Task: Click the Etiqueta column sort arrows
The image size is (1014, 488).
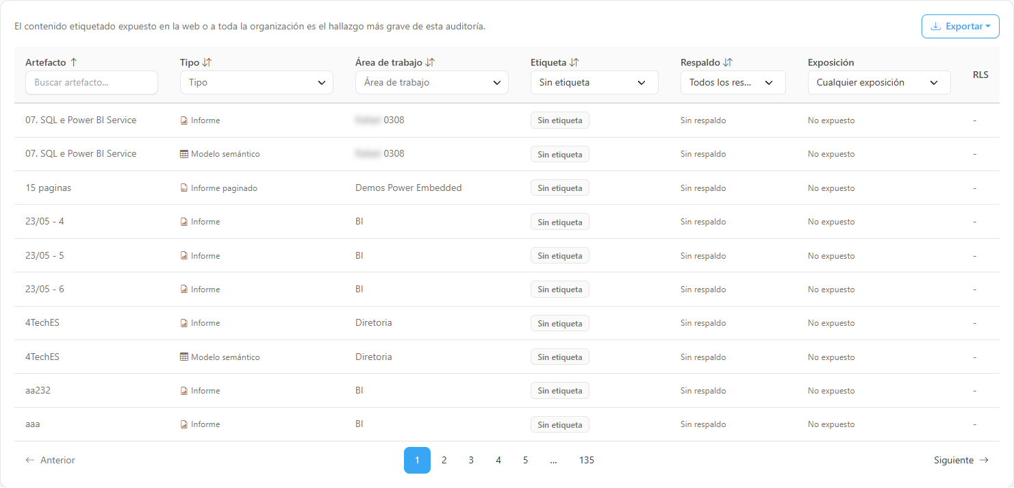Action: coord(574,62)
